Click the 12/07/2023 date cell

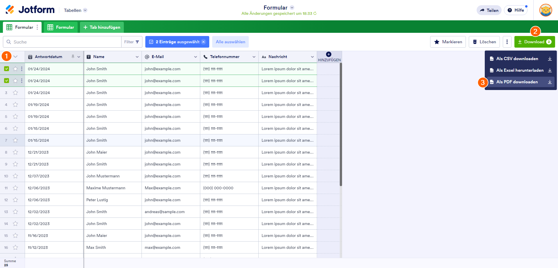(x=54, y=176)
